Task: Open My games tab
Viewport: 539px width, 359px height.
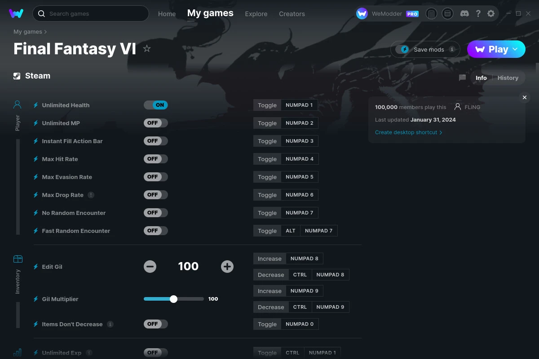Action: tap(210, 13)
